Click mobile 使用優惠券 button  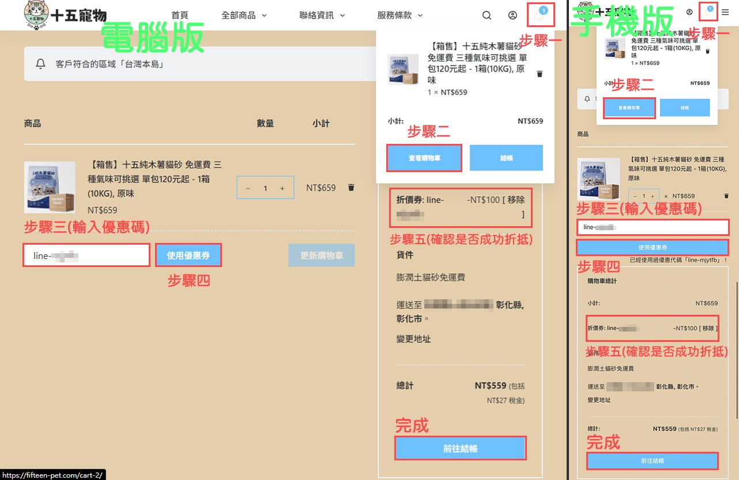[653, 247]
